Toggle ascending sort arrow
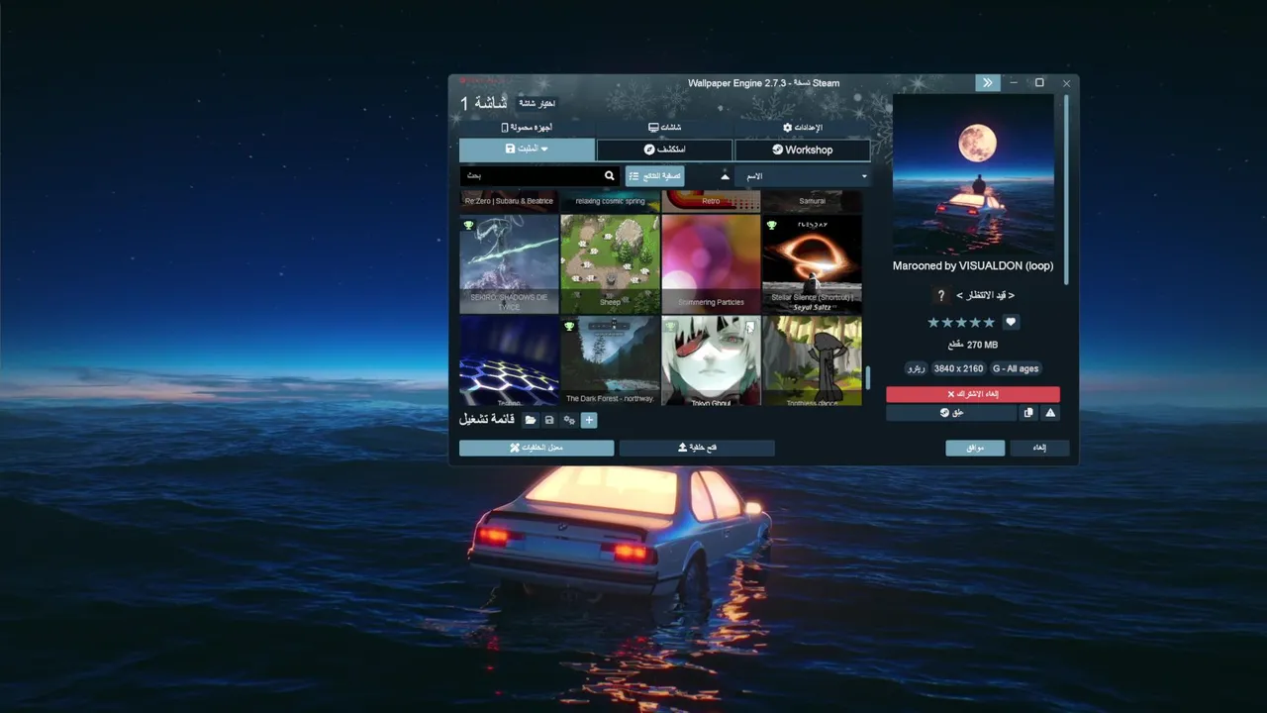The image size is (1267, 713). pyautogui.click(x=725, y=176)
